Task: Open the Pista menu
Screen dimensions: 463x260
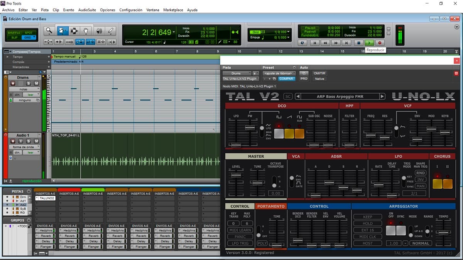Action: point(45,10)
